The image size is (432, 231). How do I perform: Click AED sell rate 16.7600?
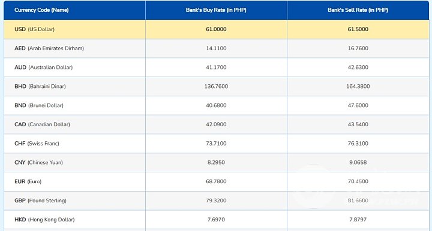pos(358,48)
